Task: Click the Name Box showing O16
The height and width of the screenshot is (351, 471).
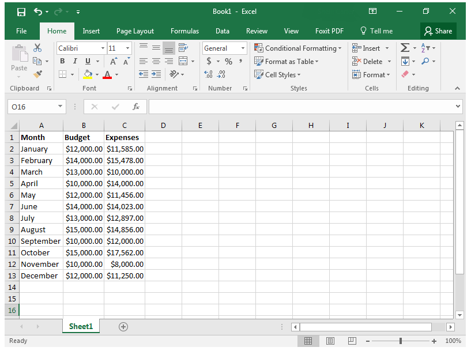Action: point(32,107)
